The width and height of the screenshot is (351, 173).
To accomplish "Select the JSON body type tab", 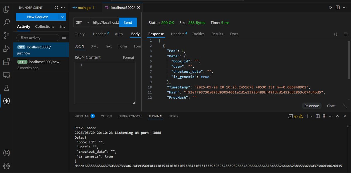I will pyautogui.click(x=80, y=46).
